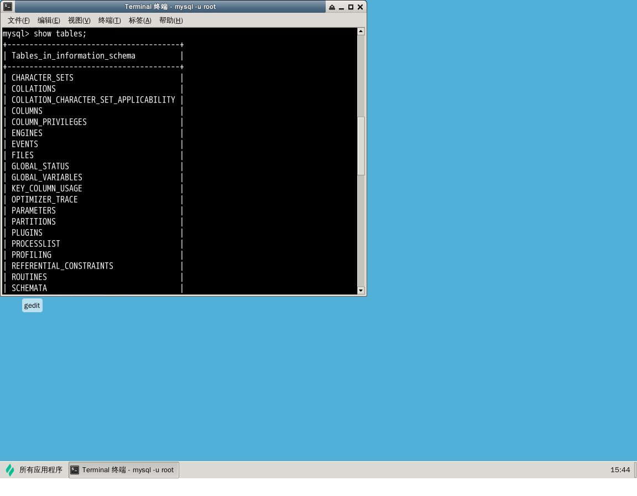
Task: Open the 视图(V) menu
Action: pos(79,20)
